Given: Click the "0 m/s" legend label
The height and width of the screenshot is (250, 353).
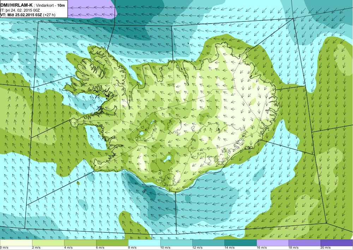Looking at the screenshot, I should click(4, 248).
